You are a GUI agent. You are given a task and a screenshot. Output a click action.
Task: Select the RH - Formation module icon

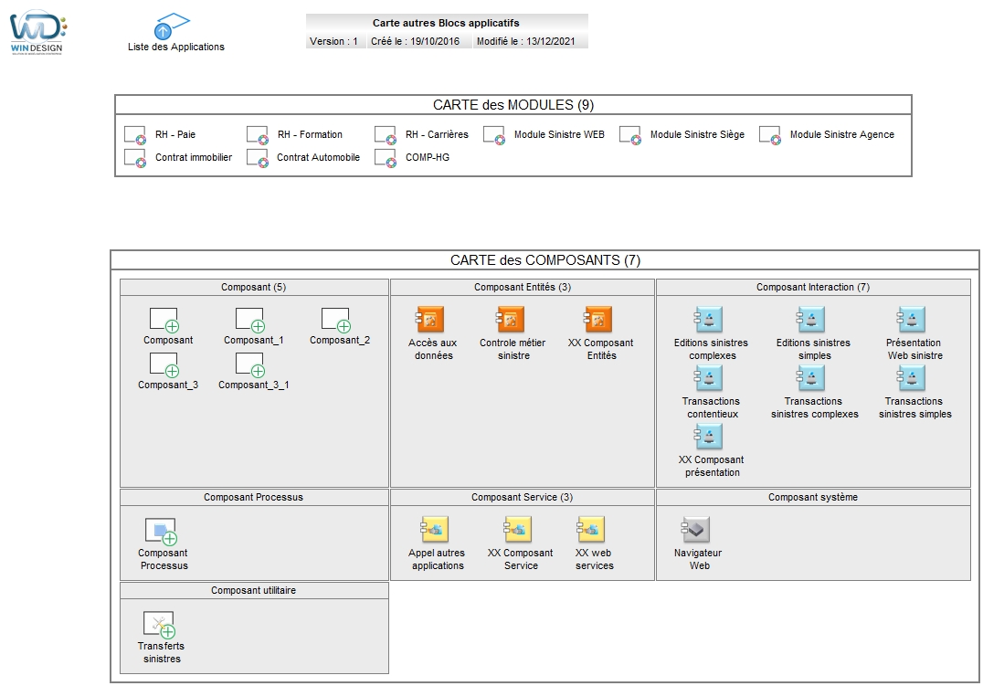[258, 135]
